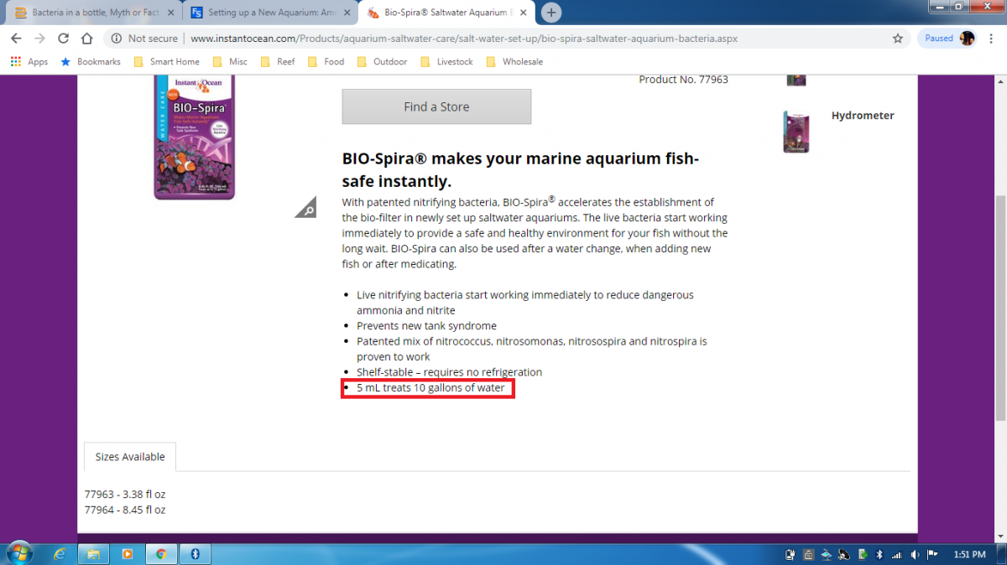Launch Internet Explorer from the taskbar
Image resolution: width=1007 pixels, height=565 pixels.
click(60, 554)
